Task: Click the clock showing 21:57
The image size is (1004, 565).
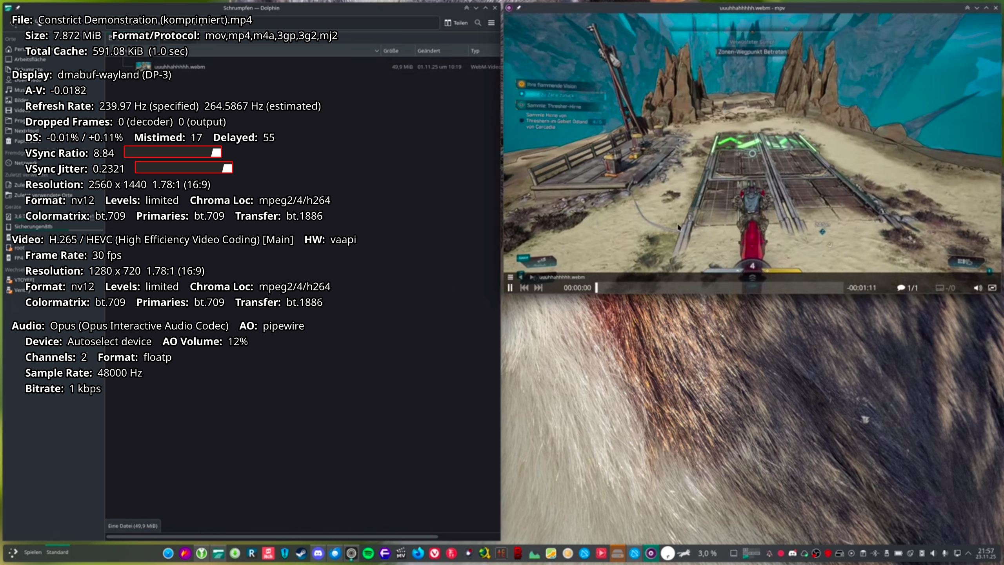Action: coord(986,553)
